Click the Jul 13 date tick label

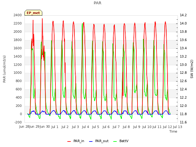click(x=178, y=127)
